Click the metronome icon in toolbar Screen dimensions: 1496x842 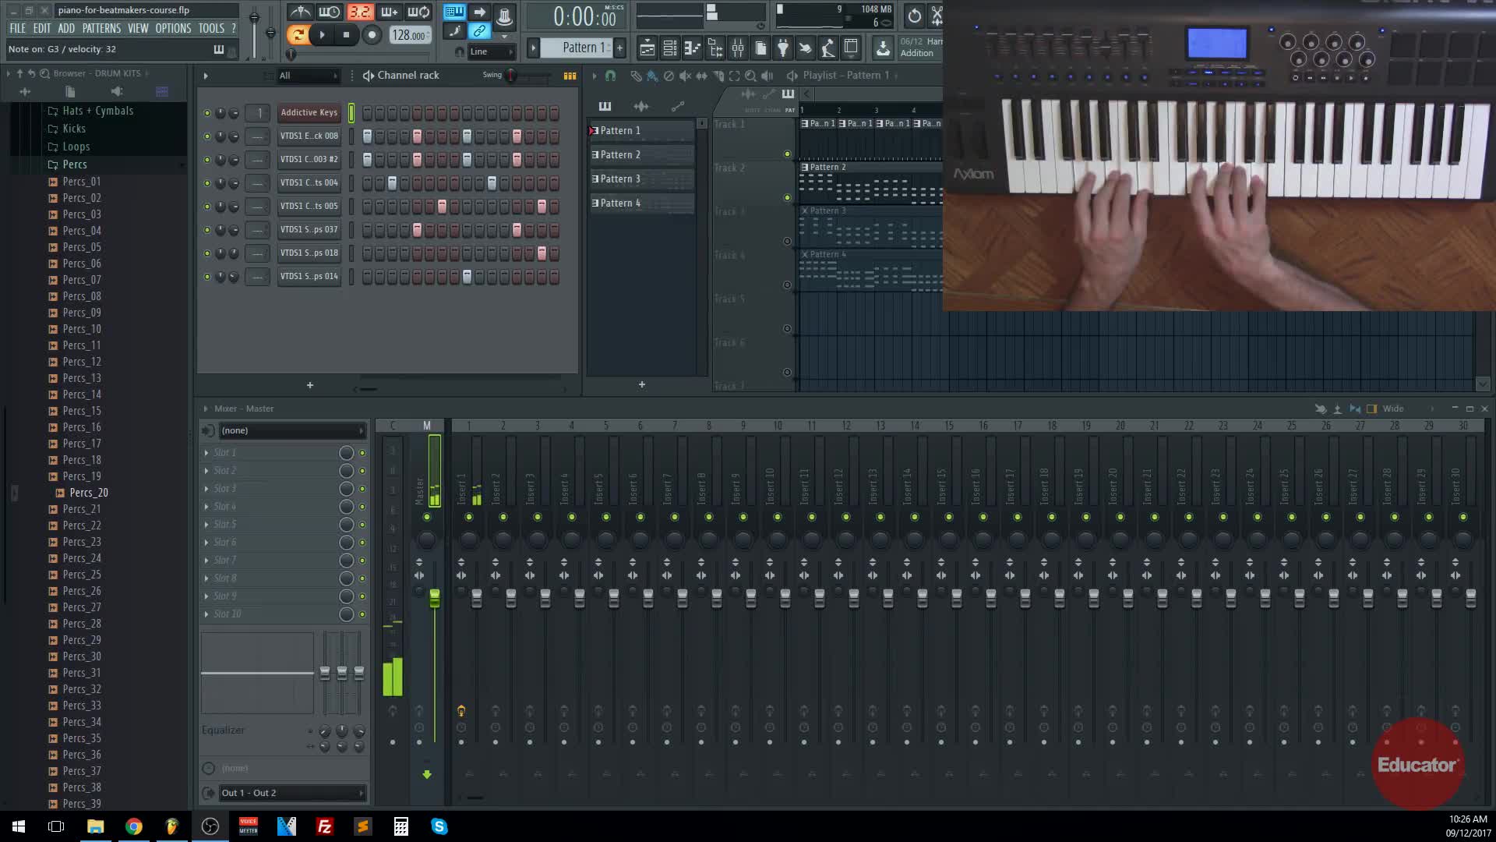tap(300, 12)
